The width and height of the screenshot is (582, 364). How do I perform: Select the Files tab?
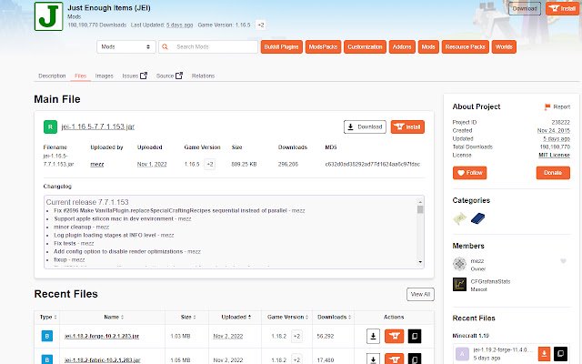point(81,76)
